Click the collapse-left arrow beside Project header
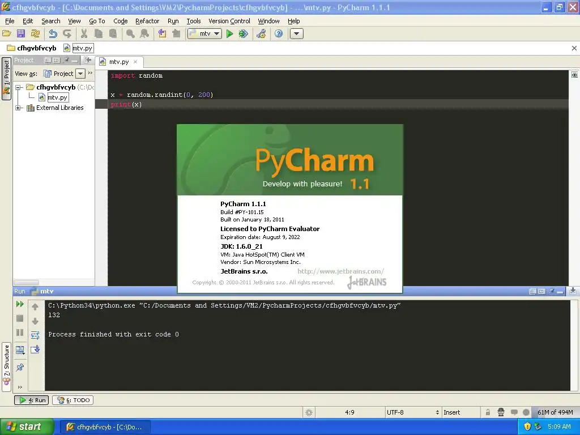 pos(88,60)
